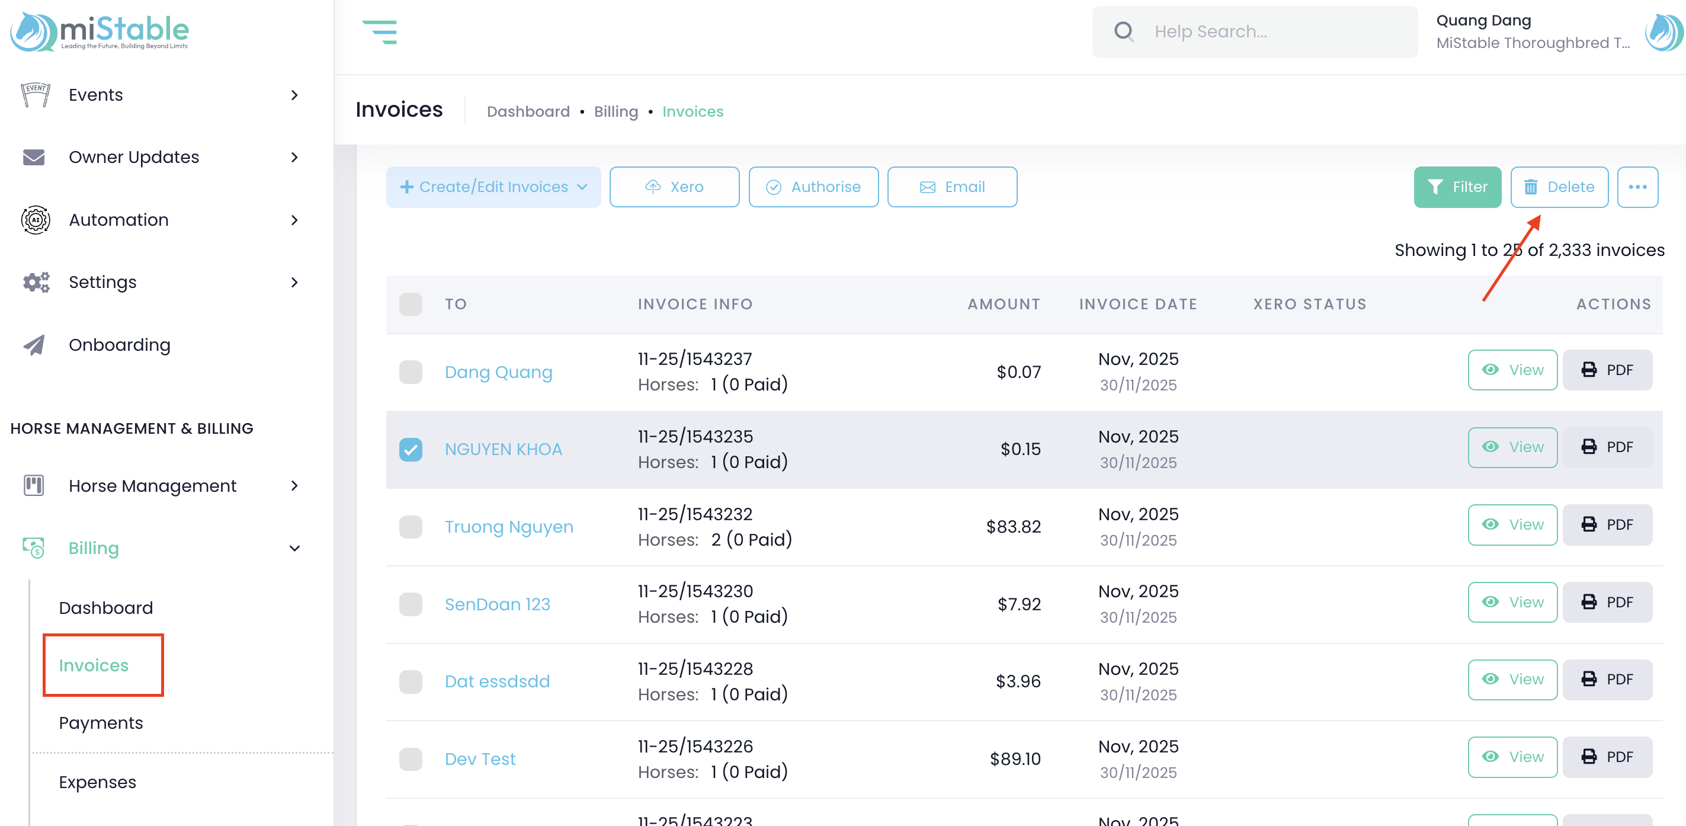Toggle the select-all header checkbox
The height and width of the screenshot is (826, 1686).
tap(411, 304)
